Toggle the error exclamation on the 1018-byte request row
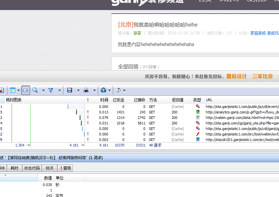This screenshot has width=279, height=197. coord(88,122)
